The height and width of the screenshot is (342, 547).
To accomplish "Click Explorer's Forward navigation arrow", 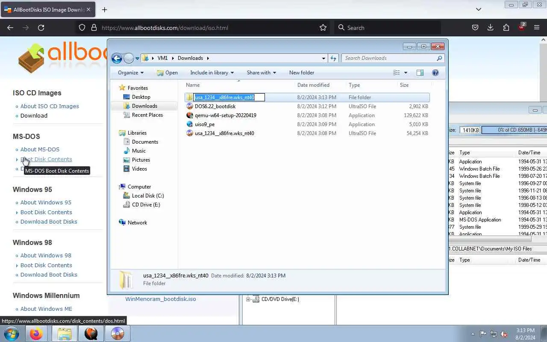I will point(129,58).
